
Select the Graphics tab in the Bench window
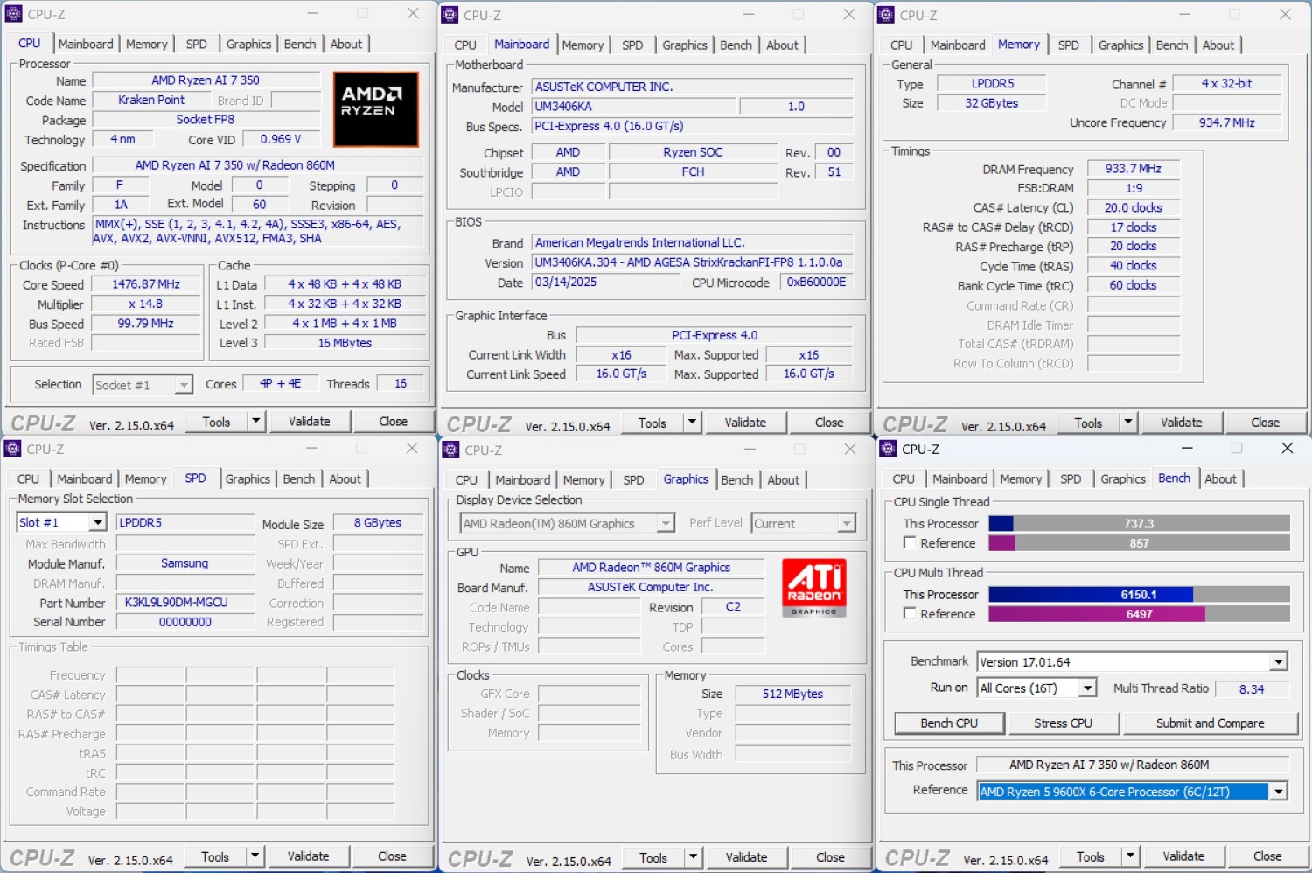[x=1122, y=479]
